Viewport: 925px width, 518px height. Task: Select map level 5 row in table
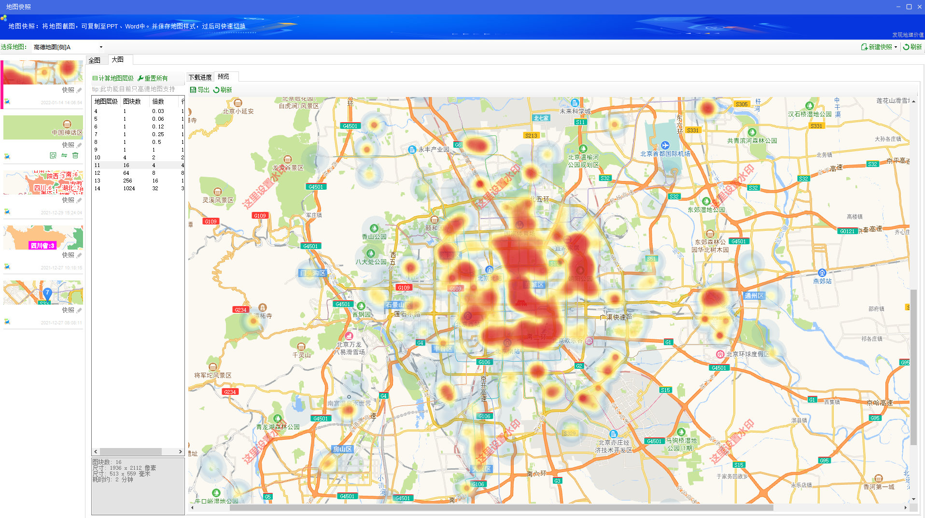(138, 119)
